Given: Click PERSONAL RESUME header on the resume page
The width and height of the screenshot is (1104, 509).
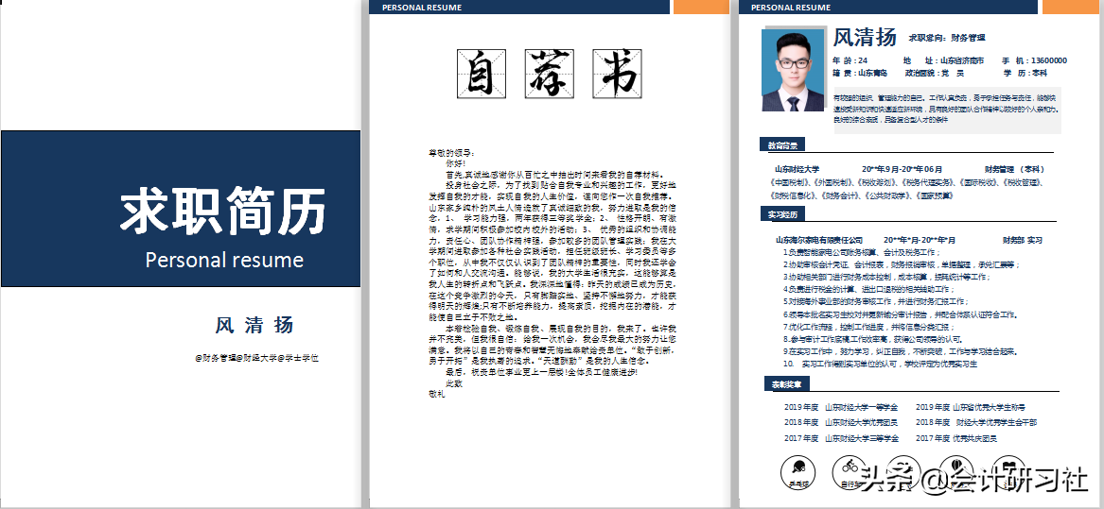Looking at the screenshot, I should coord(791,7).
